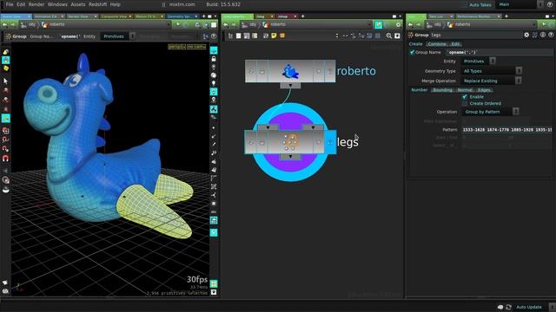The height and width of the screenshot is (312, 556).
Task: Click the Group Name opname input field
Action: point(500,52)
